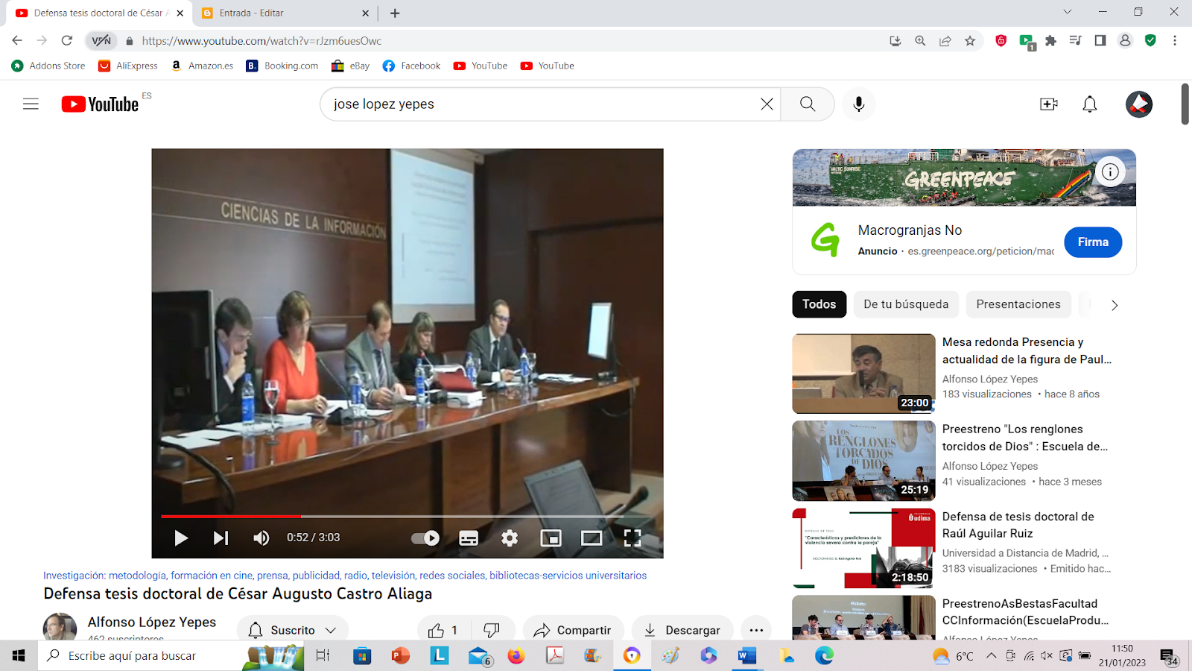This screenshot has height=671, width=1192.
Task: Share page from address bar
Action: tap(945, 41)
